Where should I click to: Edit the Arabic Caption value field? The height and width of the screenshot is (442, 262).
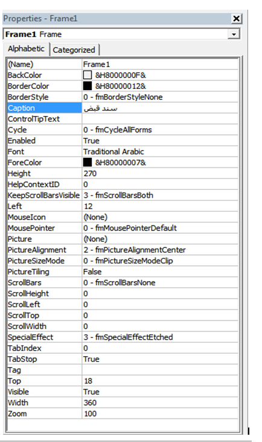pyautogui.click(x=160, y=108)
